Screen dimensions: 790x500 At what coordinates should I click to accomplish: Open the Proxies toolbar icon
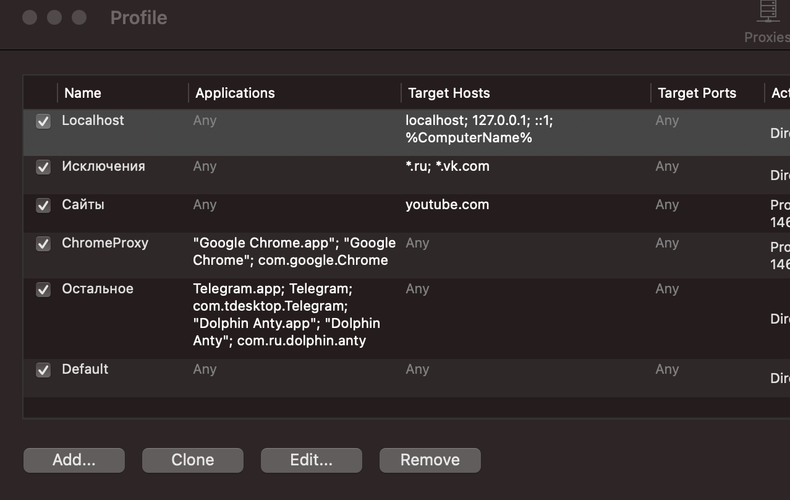(x=768, y=22)
